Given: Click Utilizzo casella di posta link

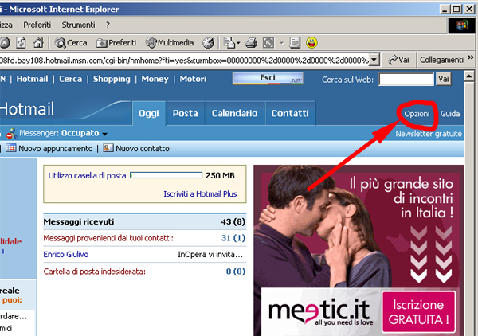Looking at the screenshot, I should pos(87,176).
